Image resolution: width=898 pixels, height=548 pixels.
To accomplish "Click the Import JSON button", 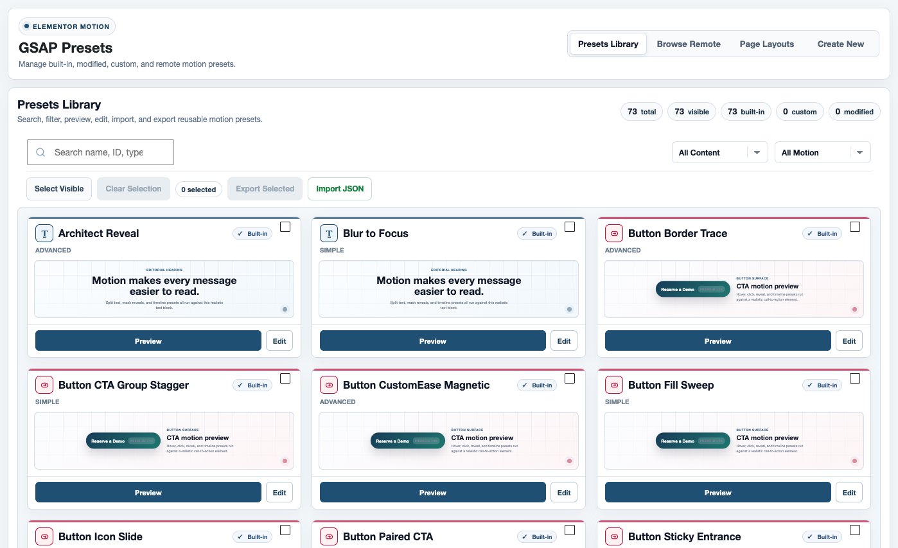I will 340,189.
